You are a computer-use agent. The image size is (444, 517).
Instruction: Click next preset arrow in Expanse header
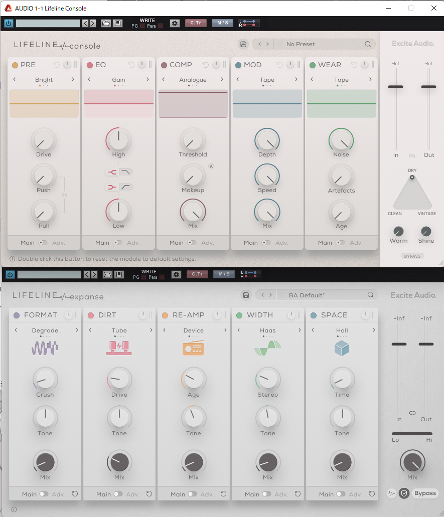click(x=270, y=295)
